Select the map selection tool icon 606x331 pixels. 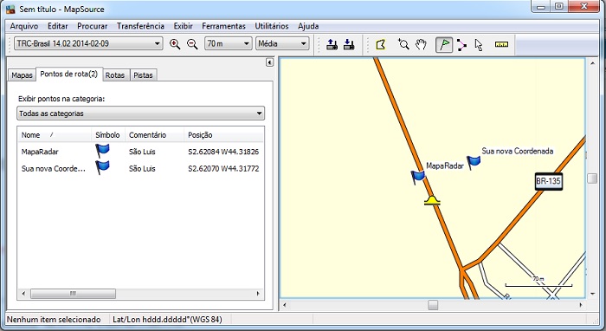381,44
